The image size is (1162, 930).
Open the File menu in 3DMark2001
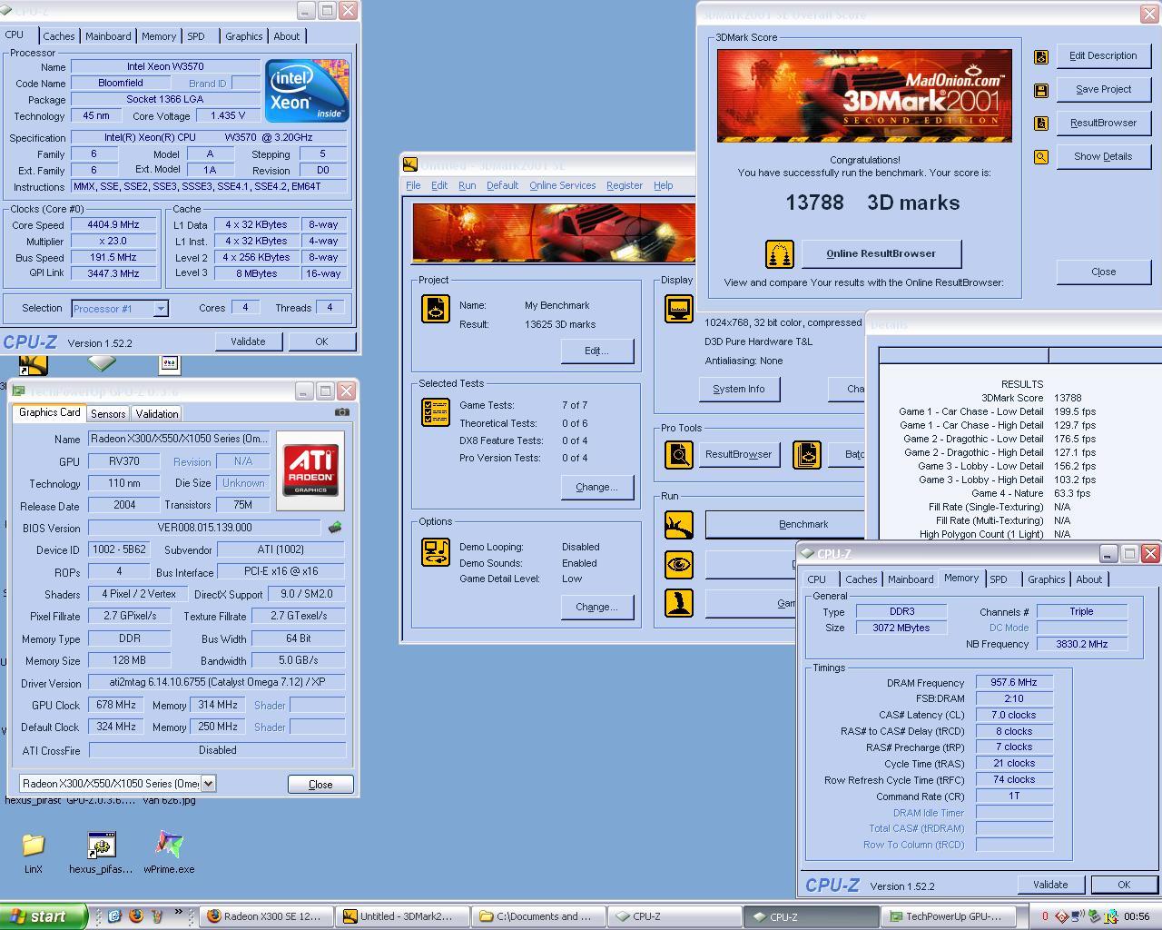pyautogui.click(x=413, y=185)
